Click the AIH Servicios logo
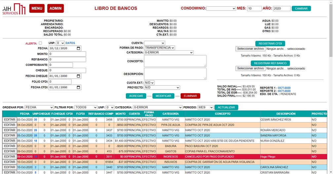 point(14,9)
